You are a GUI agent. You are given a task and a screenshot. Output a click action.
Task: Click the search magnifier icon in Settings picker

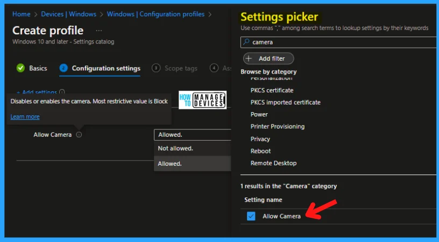pyautogui.click(x=246, y=42)
